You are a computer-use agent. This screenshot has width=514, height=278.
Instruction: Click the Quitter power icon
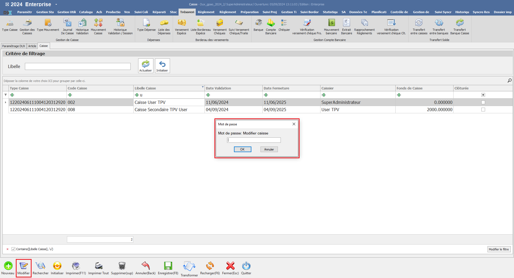click(246, 268)
